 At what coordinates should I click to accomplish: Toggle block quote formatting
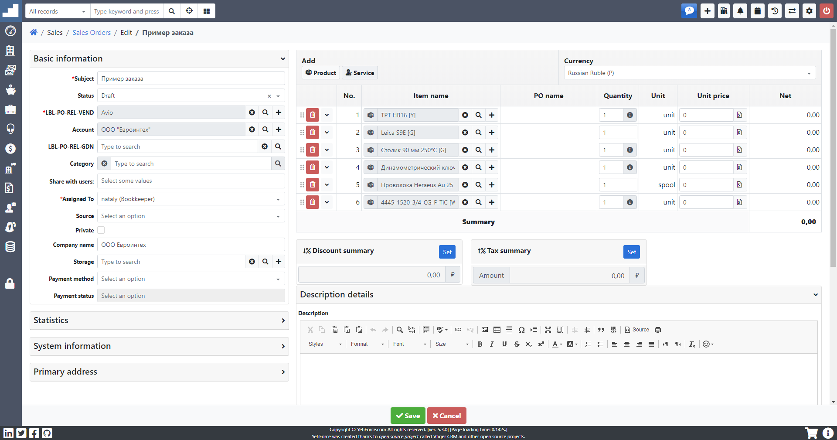[x=601, y=330]
